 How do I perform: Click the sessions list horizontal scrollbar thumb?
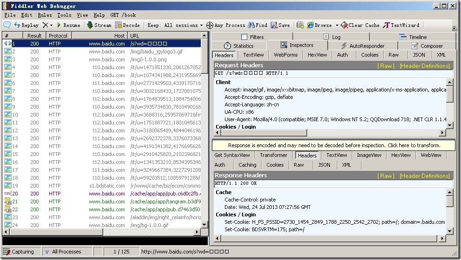click(x=56, y=232)
